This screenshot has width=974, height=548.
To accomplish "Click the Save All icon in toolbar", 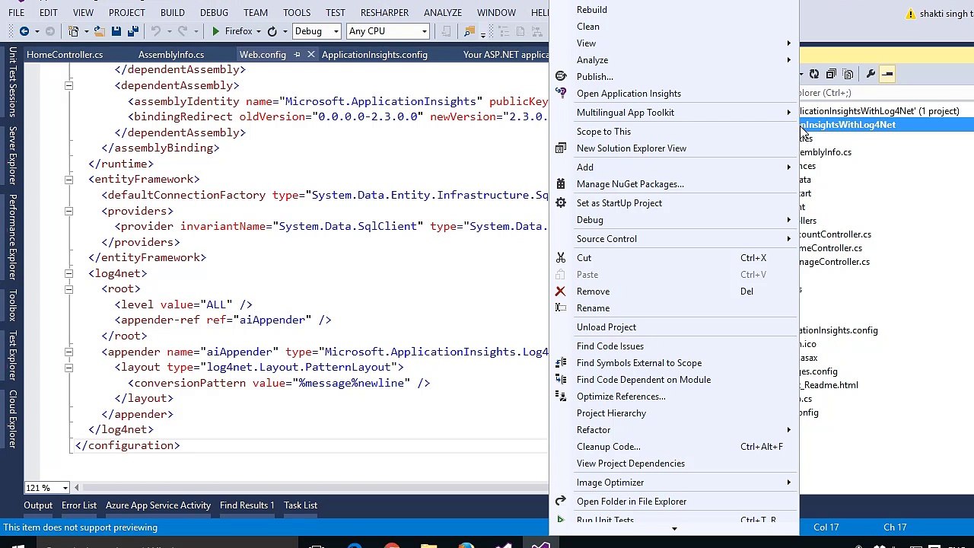I will pos(132,31).
